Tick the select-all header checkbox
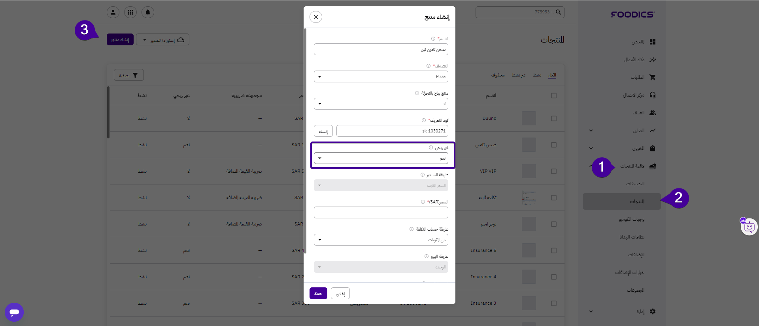Screen dimensions: 759x326 [x=554, y=95]
